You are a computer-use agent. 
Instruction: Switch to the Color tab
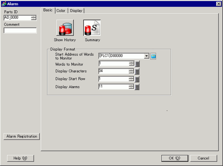(x=61, y=11)
